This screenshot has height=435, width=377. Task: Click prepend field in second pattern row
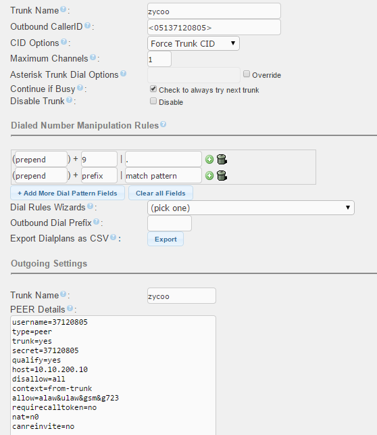click(x=41, y=175)
